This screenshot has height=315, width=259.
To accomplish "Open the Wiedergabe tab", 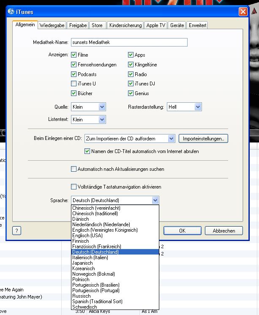I will coord(52,25).
